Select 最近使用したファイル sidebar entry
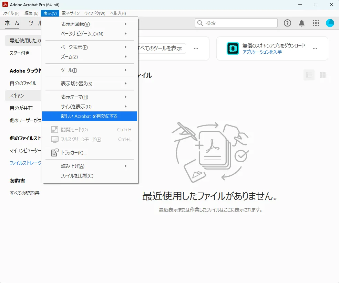This screenshot has width=339, height=283. [x=23, y=41]
